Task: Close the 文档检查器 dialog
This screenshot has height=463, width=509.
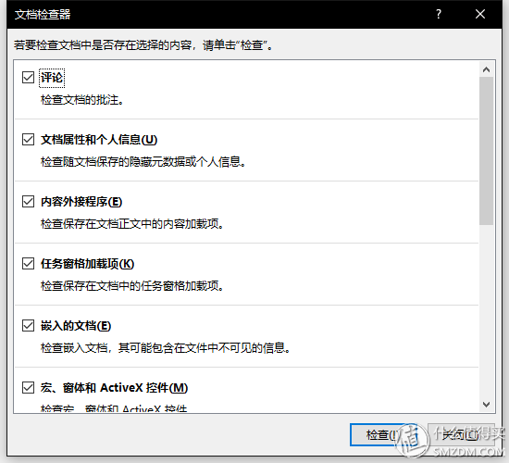Action: pos(480,14)
